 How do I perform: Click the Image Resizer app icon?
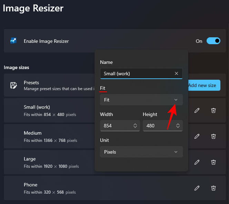[x=13, y=41]
